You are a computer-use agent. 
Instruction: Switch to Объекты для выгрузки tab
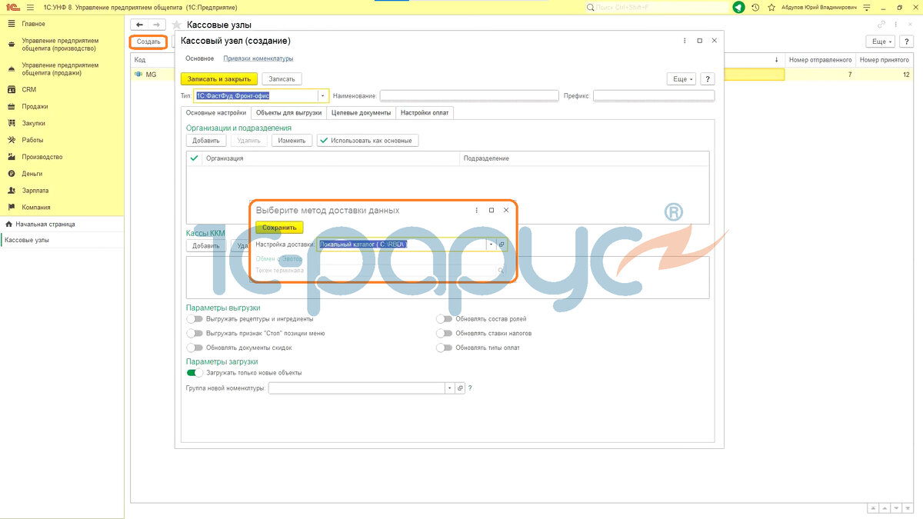point(288,112)
